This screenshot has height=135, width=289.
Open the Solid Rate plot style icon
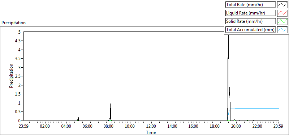282,21
